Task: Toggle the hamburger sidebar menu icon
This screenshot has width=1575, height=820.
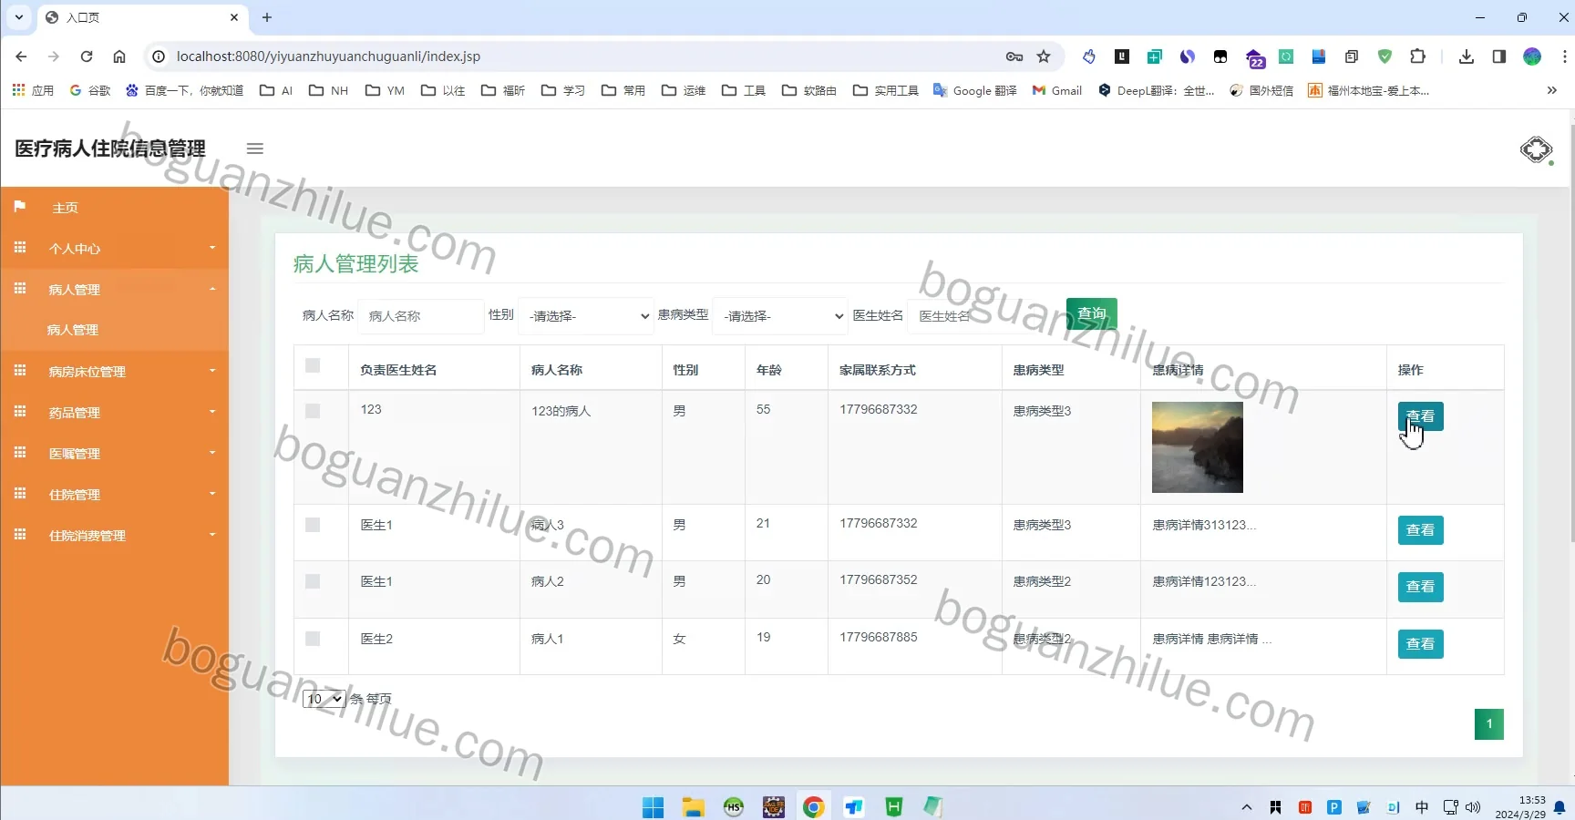Action: click(x=255, y=149)
